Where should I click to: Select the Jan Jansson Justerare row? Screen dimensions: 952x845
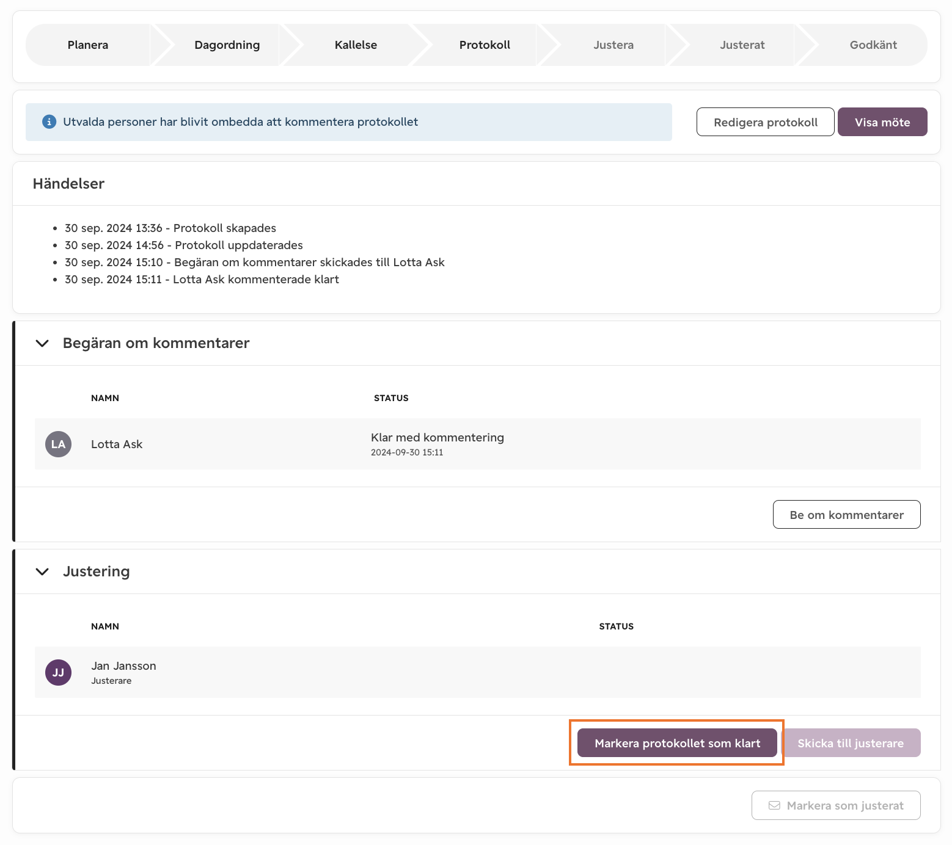coord(478,672)
